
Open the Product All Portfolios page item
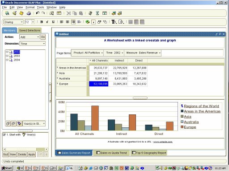[88, 53]
